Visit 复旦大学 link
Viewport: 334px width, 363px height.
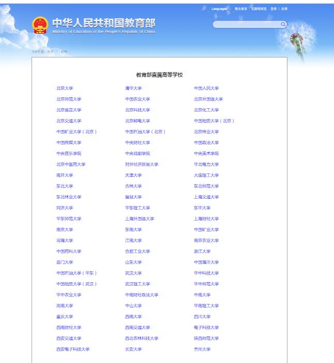(133, 197)
